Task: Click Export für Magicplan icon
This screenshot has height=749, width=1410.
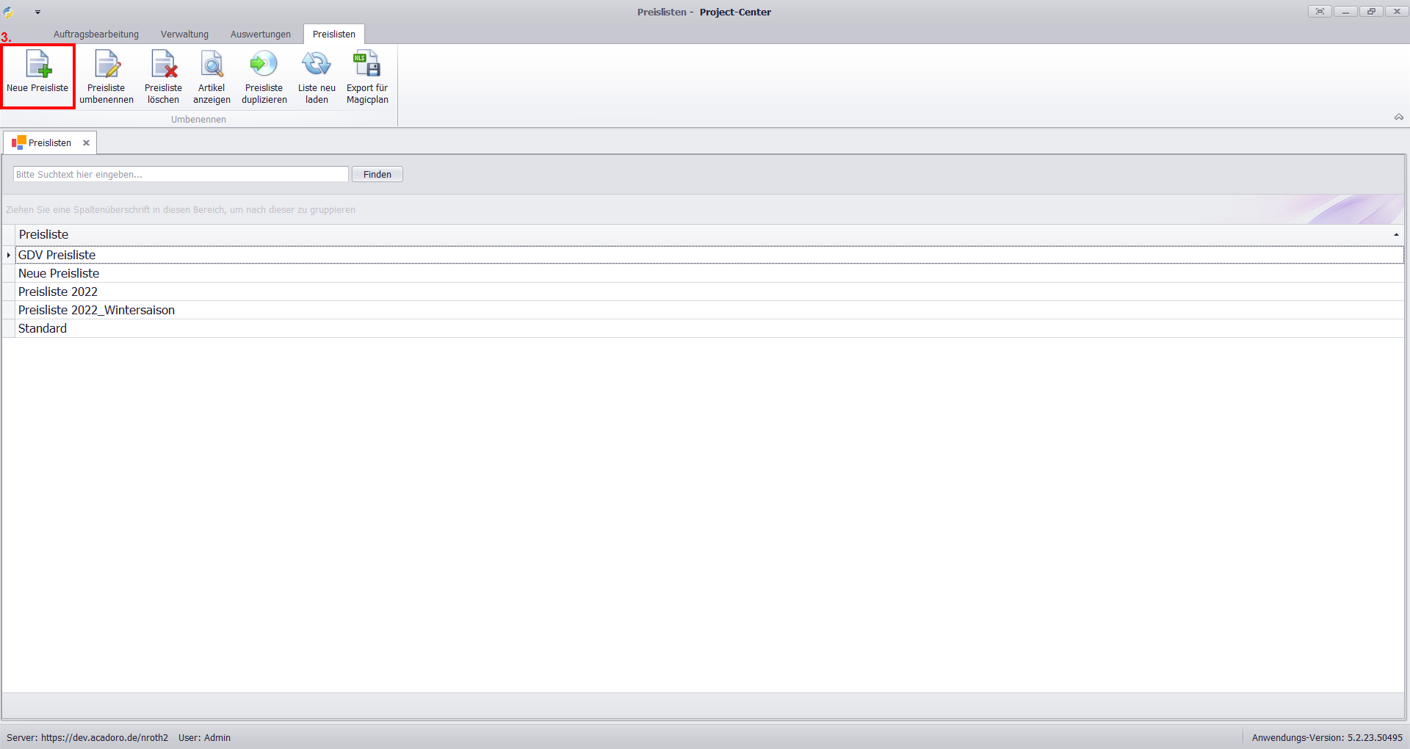Action: [367, 65]
